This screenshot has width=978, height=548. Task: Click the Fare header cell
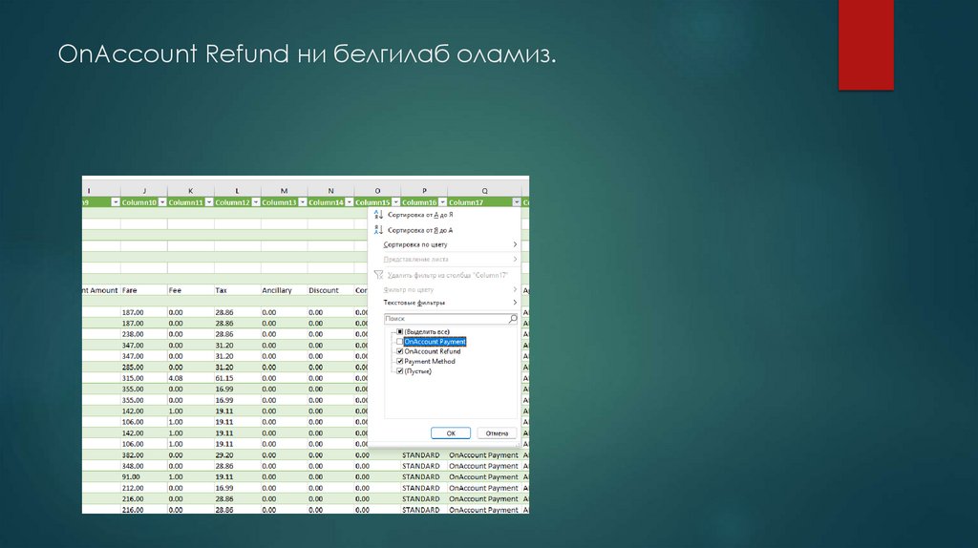pos(144,290)
